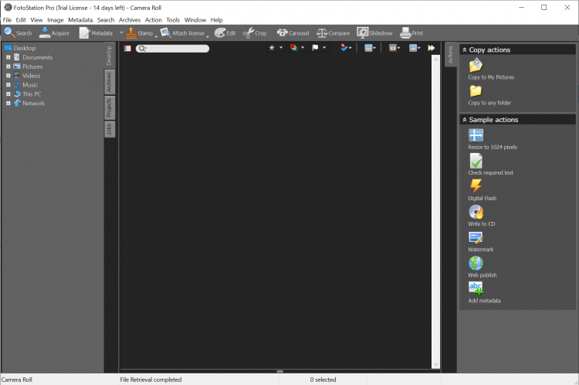
Task: Click the Web publish action
Action: pos(482,267)
